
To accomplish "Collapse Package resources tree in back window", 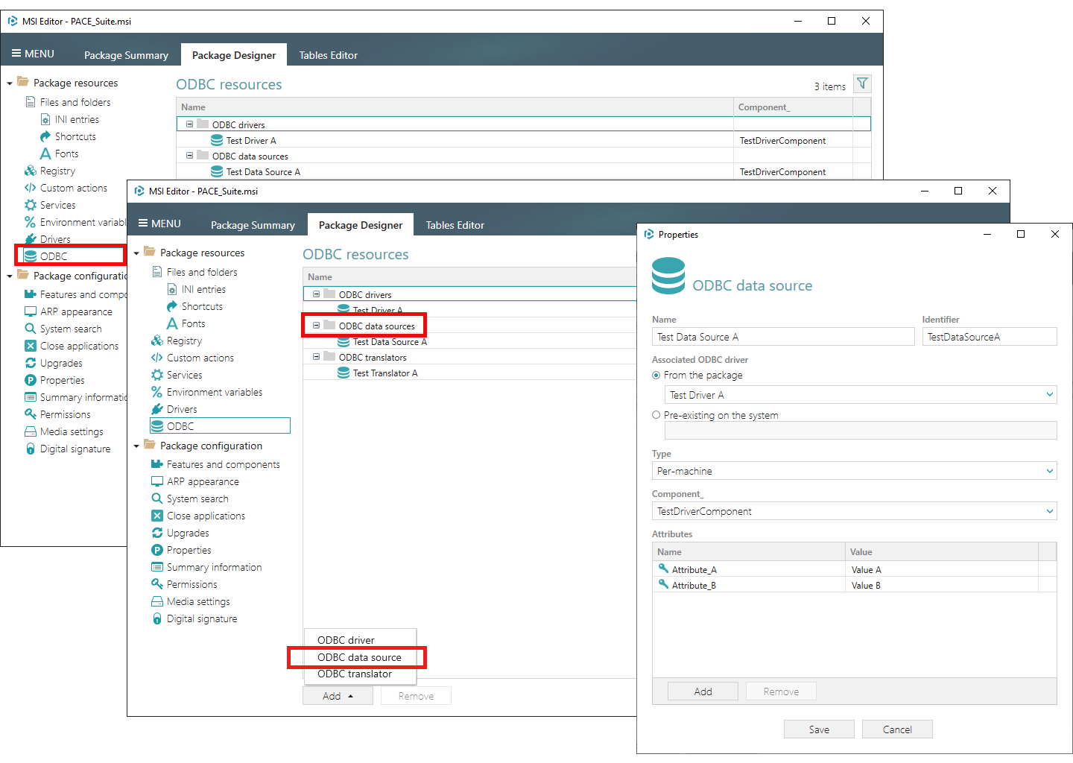I will tap(10, 83).
